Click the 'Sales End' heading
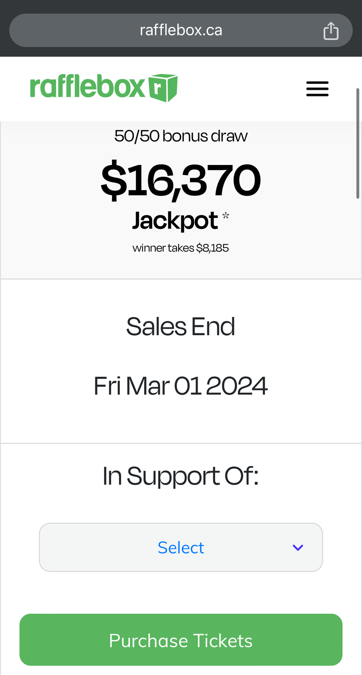The image size is (362, 675). point(180,326)
